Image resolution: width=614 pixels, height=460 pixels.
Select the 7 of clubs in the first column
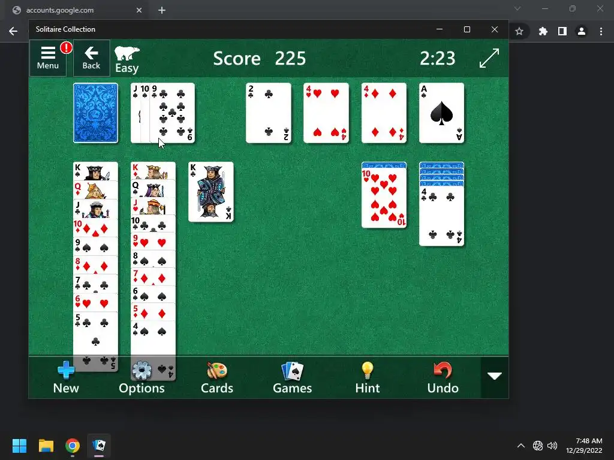tap(95, 284)
